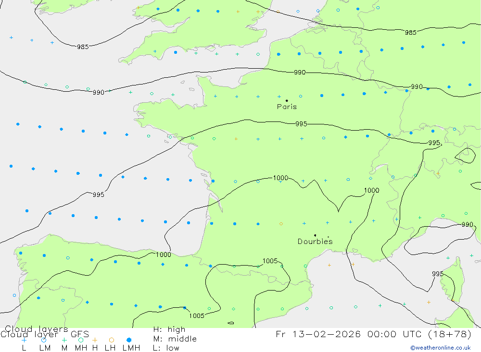The width and height of the screenshot is (481, 352).
Task: Open the weatheronline.co.uk copyright link
Action: pos(441,348)
